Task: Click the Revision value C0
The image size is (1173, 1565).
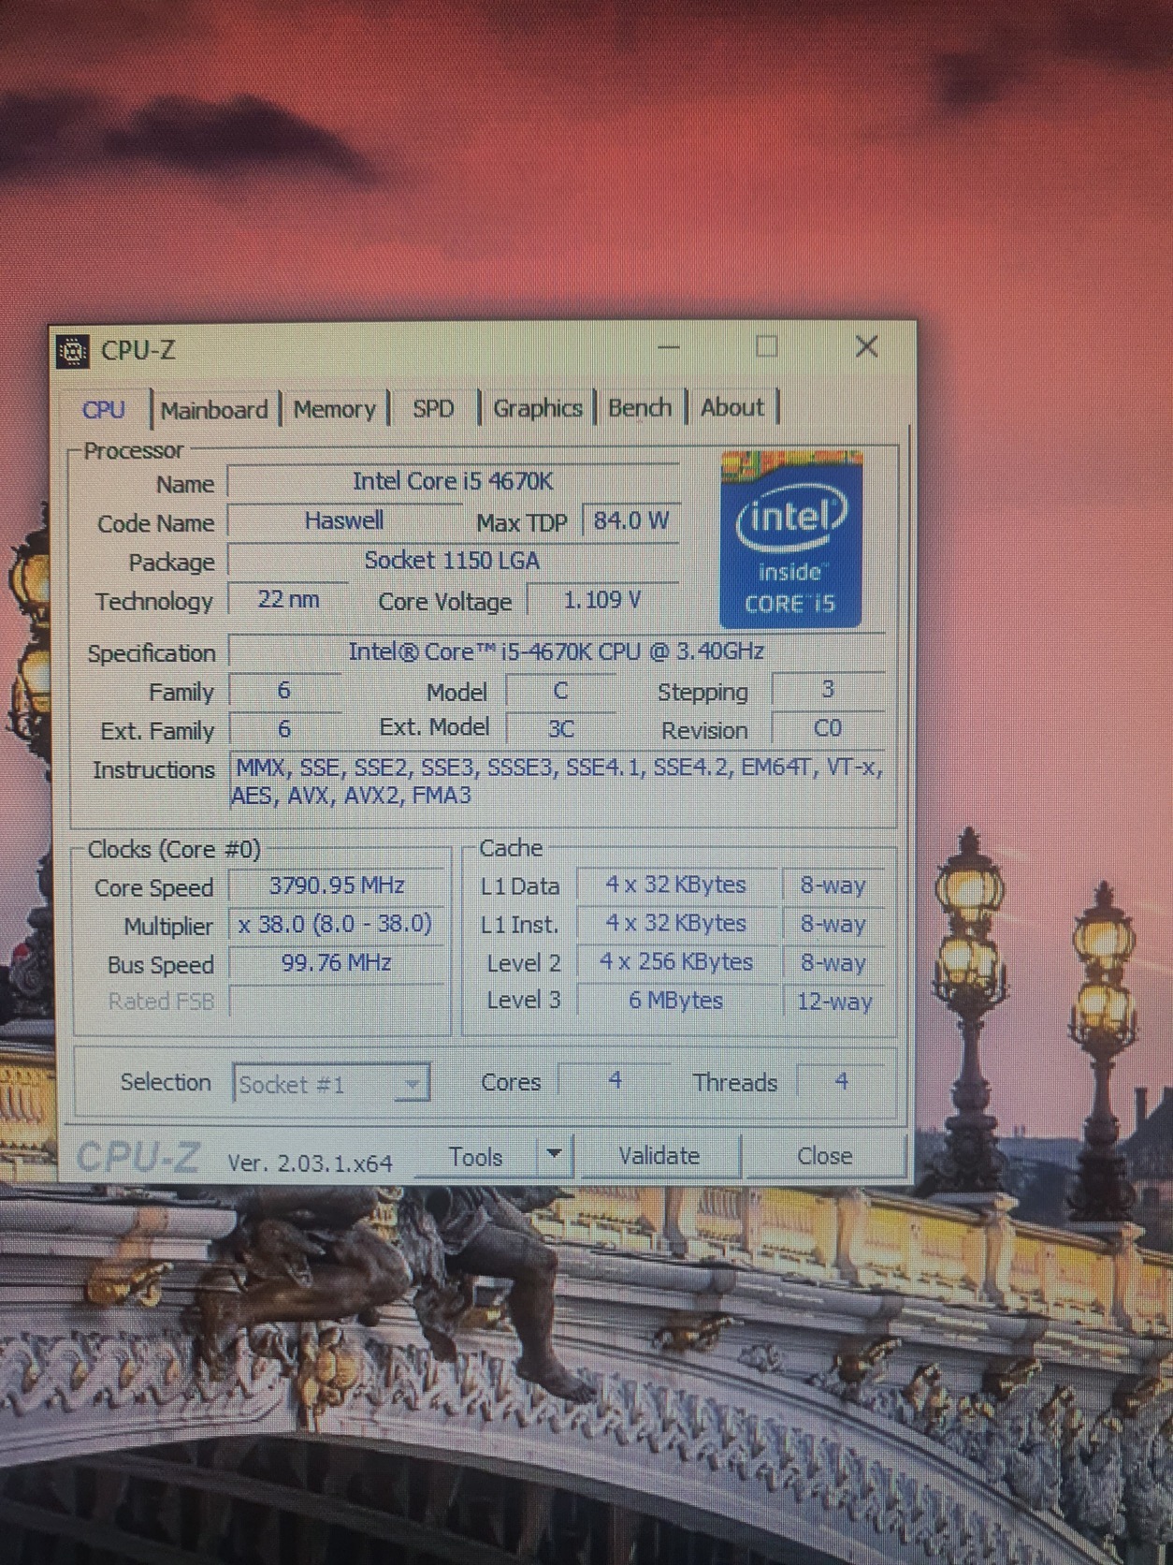Action: pos(828,728)
